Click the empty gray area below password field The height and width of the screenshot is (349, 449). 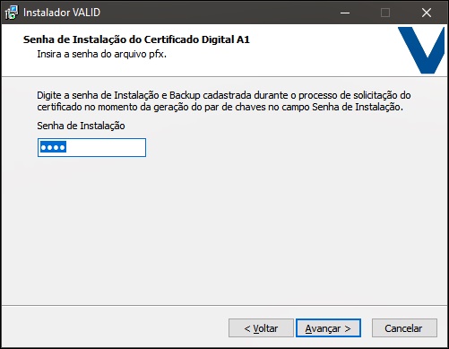224,231
